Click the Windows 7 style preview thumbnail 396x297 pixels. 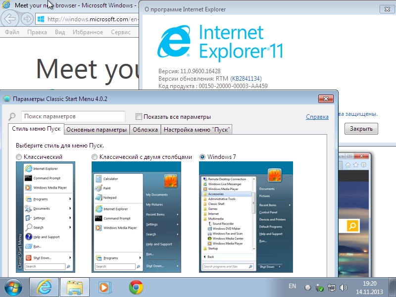click(x=246, y=217)
